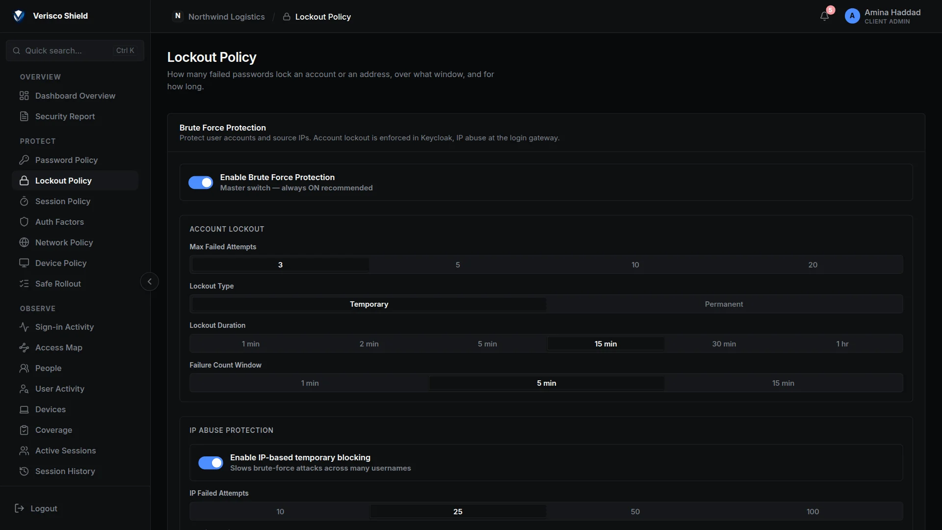This screenshot has width=942, height=530.
Task: Click Lockout Policy breadcrumb
Action: (317, 17)
